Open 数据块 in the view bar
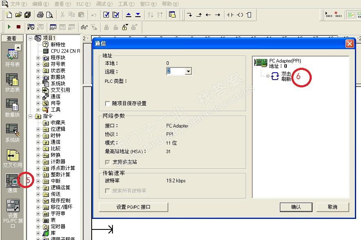 coord(13,108)
